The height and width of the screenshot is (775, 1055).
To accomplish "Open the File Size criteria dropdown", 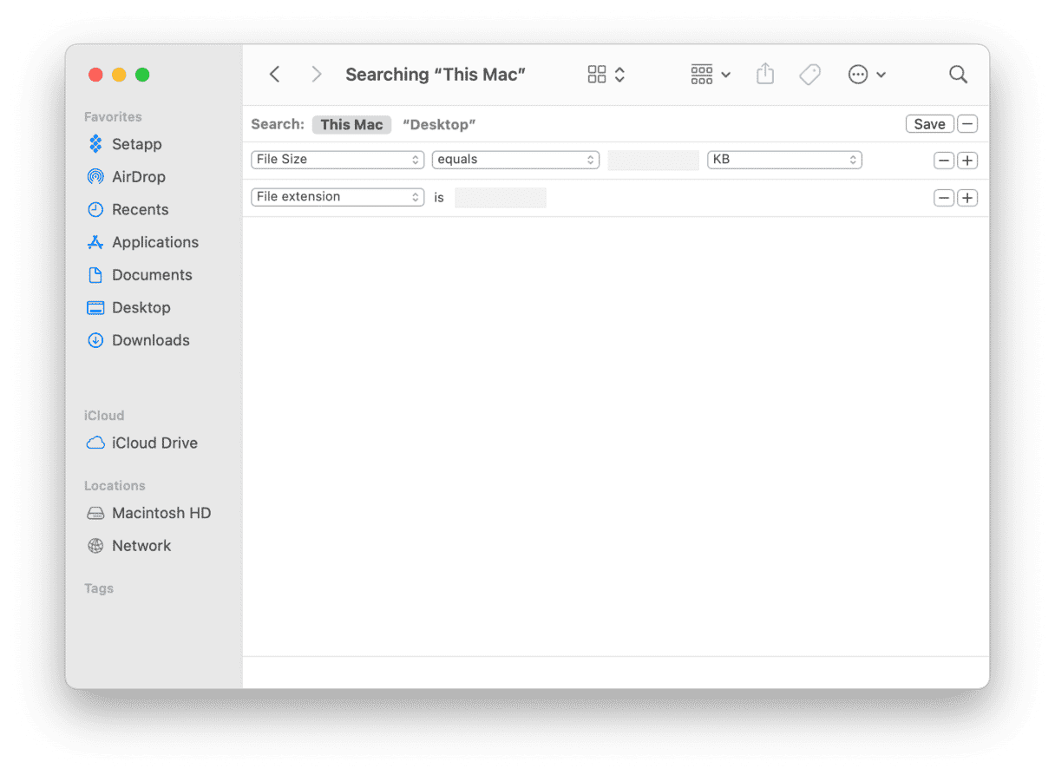I will [337, 160].
